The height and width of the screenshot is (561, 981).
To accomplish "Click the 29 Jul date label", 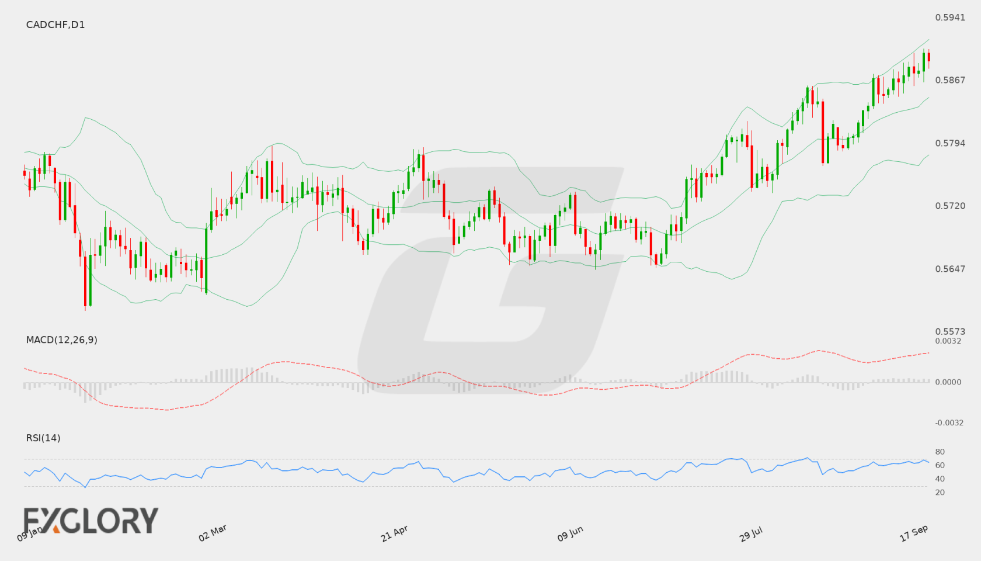I will click(751, 534).
